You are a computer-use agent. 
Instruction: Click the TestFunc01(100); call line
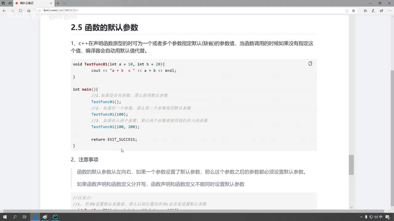[110, 114]
